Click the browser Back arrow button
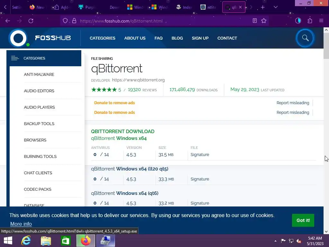 click(x=8, y=21)
